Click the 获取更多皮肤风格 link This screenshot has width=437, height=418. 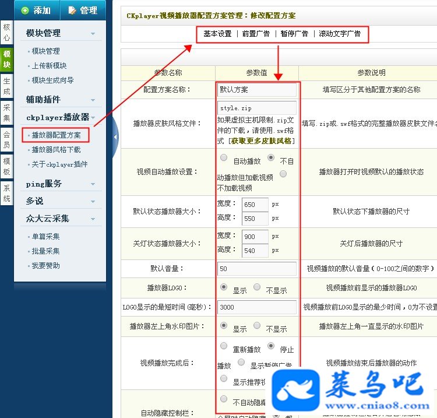[x=261, y=141]
